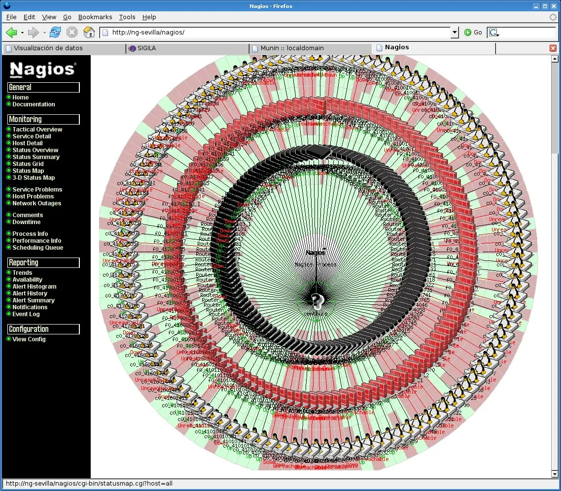Image resolution: width=561 pixels, height=491 pixels.
Task: Switch to Visualización de datos tab
Action: (64, 48)
